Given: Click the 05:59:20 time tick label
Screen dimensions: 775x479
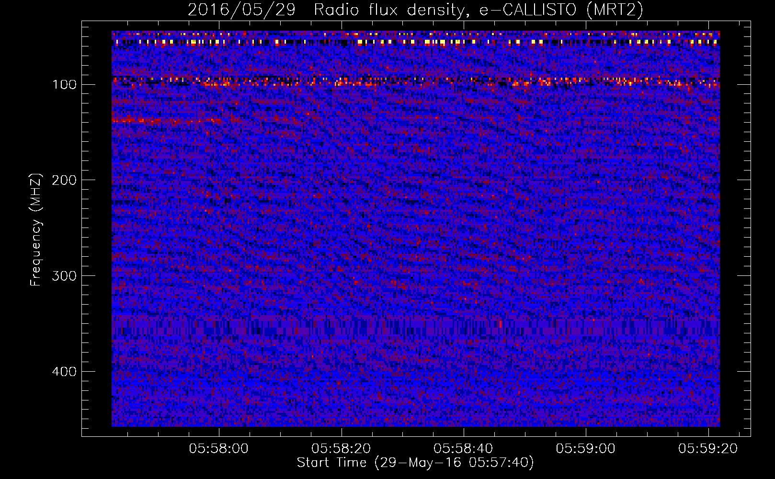Looking at the screenshot, I should click(x=708, y=449).
